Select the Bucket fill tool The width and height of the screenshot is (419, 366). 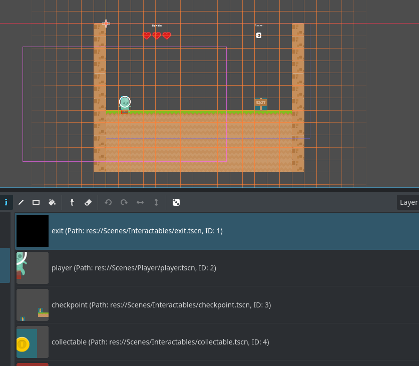coord(52,202)
